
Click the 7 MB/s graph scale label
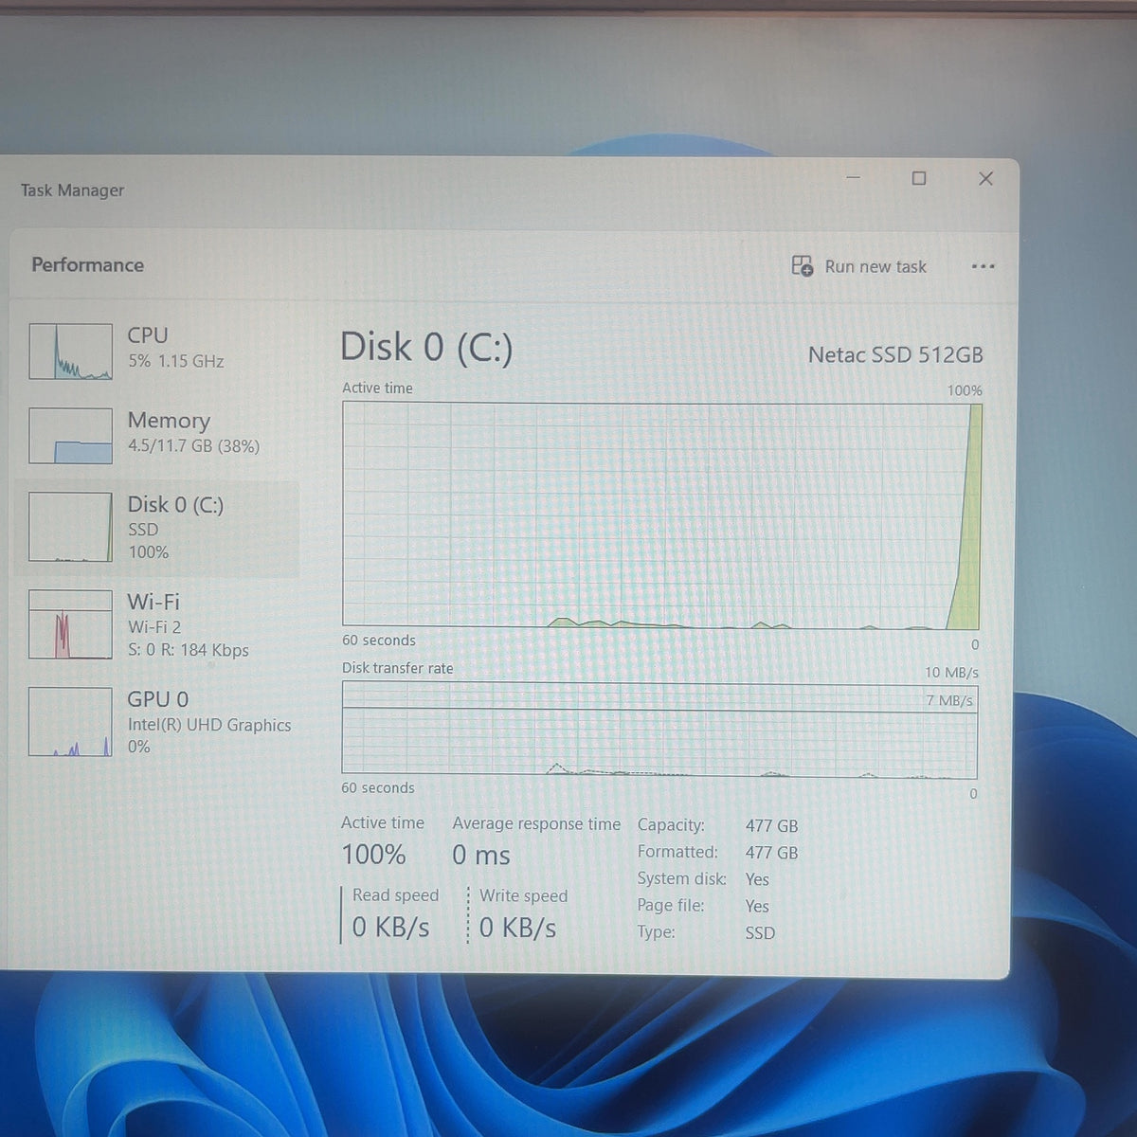(949, 700)
